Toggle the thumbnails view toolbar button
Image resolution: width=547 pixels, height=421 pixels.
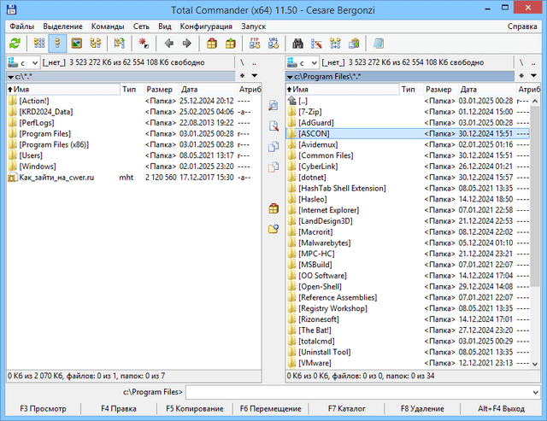[76, 43]
